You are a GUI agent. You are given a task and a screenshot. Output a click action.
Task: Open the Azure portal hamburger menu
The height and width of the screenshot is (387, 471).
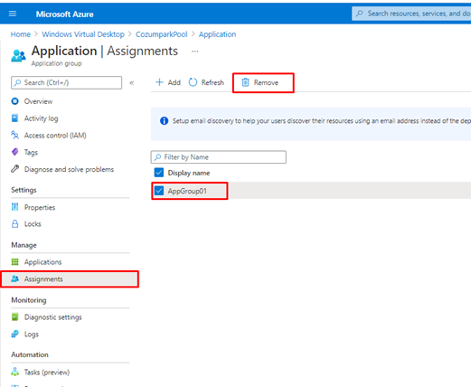click(13, 14)
